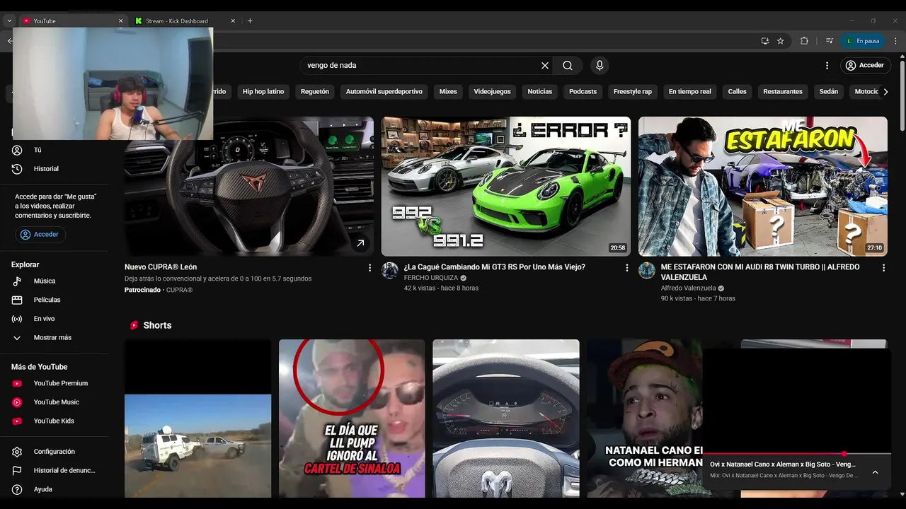
Task: Select the En tiempo real filter chip
Action: pyautogui.click(x=690, y=91)
